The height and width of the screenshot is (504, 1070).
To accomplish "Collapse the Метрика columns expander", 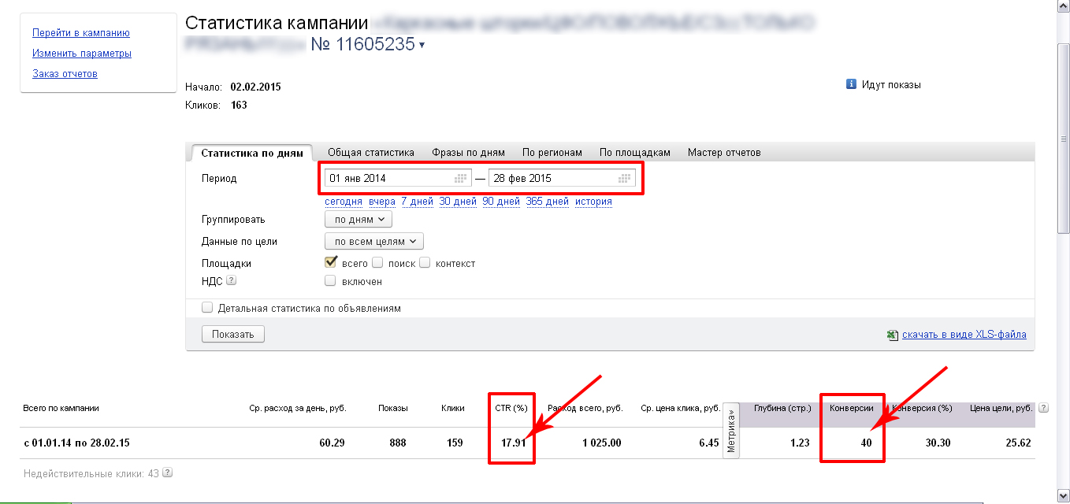I will click(x=732, y=430).
